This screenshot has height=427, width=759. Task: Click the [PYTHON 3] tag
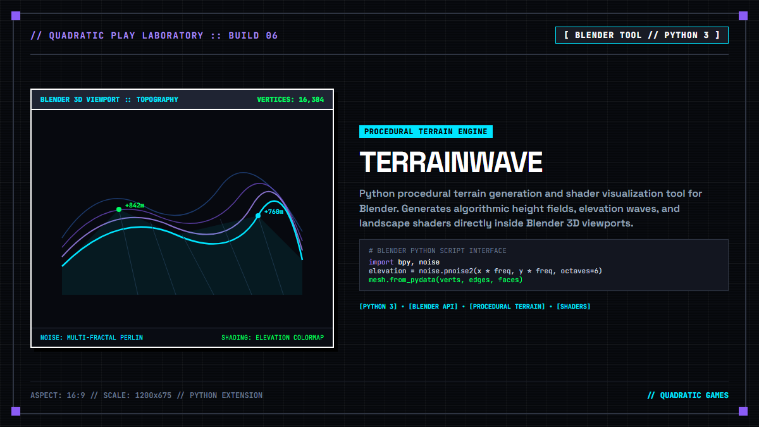tap(379, 306)
